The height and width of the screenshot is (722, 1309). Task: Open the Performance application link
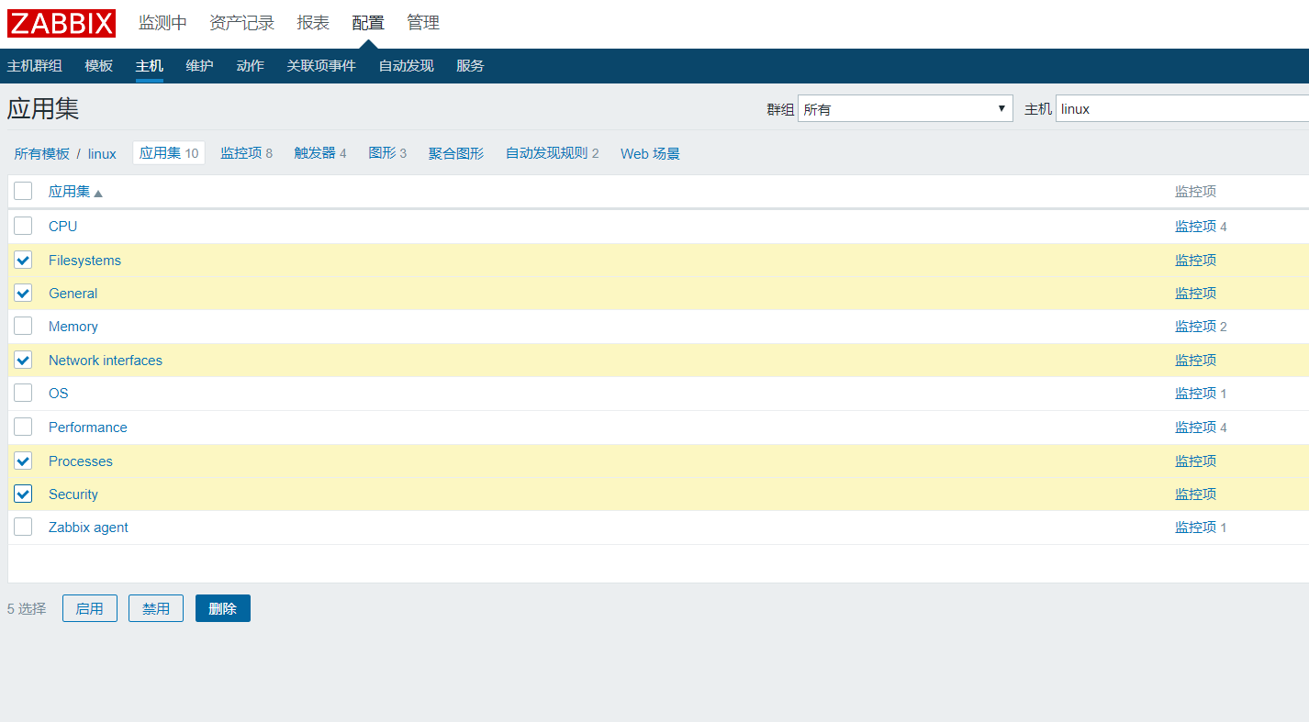point(88,427)
